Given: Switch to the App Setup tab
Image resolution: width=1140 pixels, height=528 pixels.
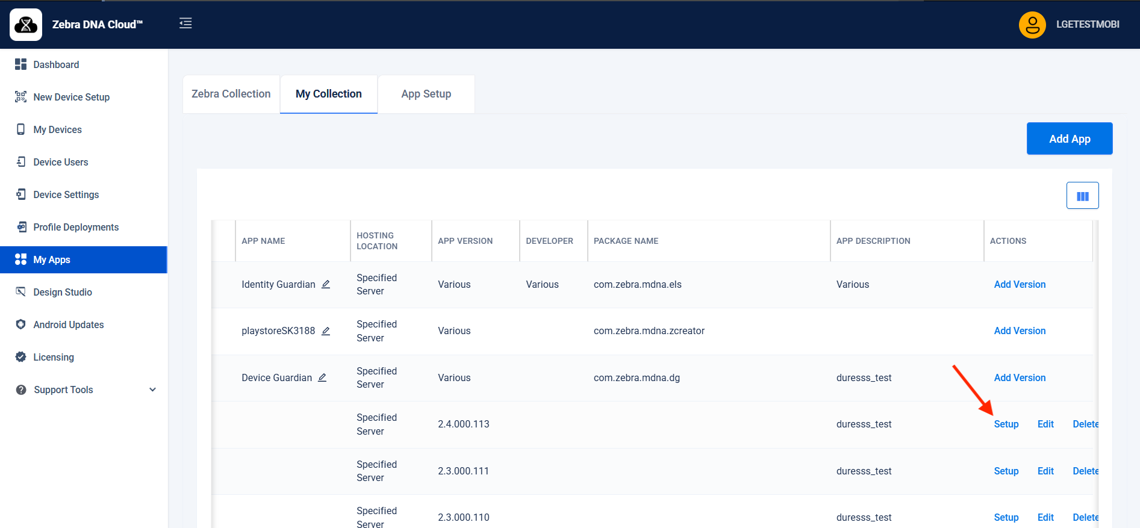Looking at the screenshot, I should 426,94.
